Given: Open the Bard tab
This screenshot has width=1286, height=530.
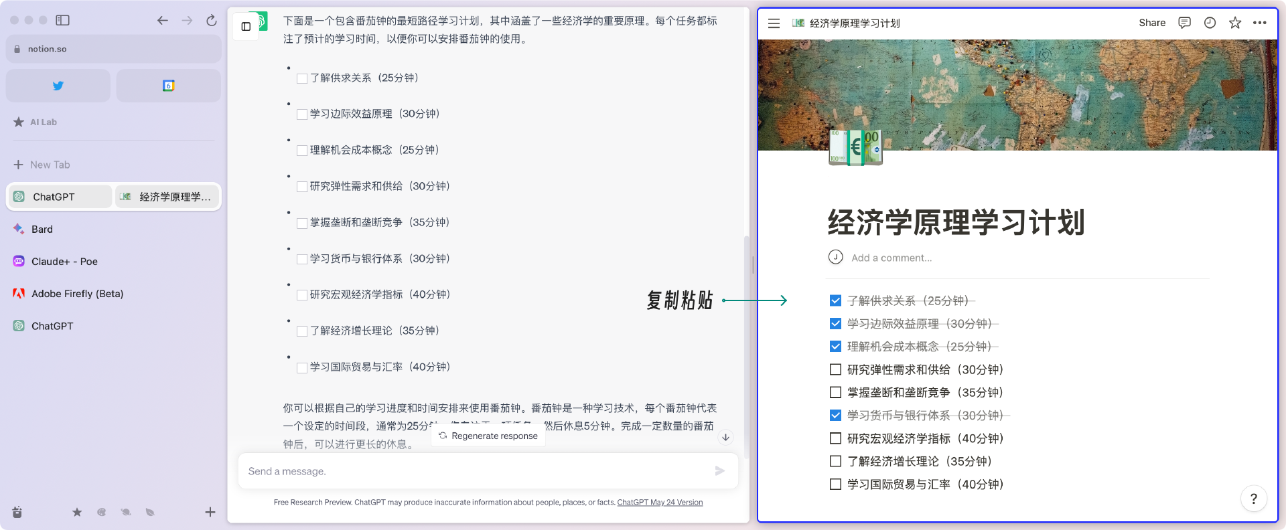Looking at the screenshot, I should 42,229.
